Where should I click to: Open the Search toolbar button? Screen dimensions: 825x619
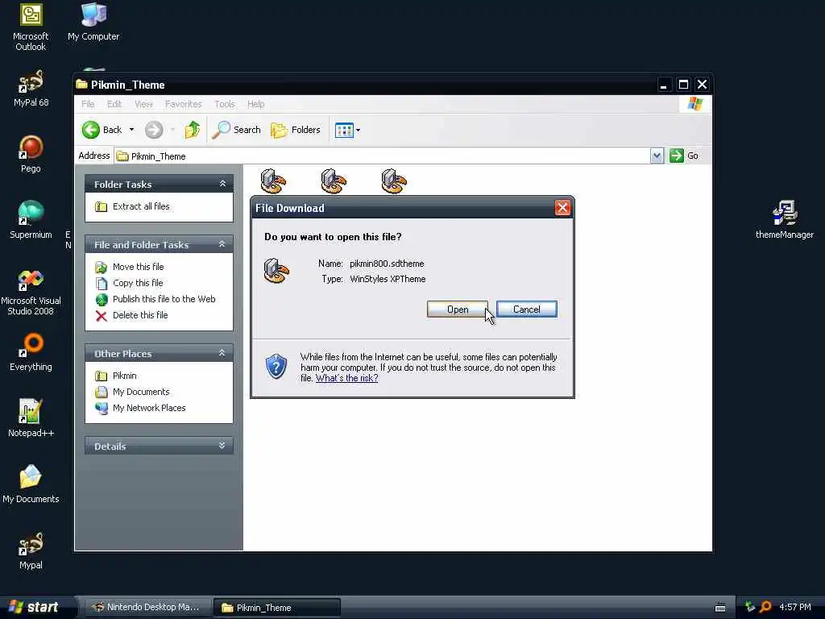pyautogui.click(x=236, y=130)
